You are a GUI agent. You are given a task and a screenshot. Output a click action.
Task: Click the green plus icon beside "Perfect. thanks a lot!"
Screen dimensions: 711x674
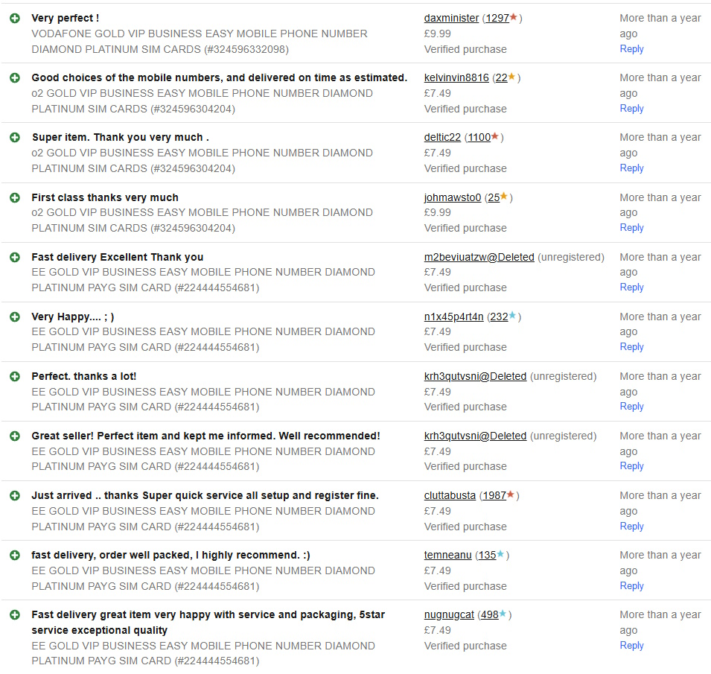click(x=15, y=376)
